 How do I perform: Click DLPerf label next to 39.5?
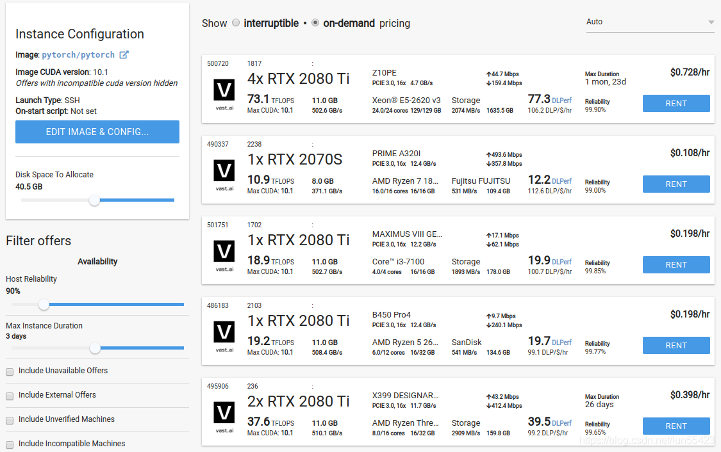[561, 423]
